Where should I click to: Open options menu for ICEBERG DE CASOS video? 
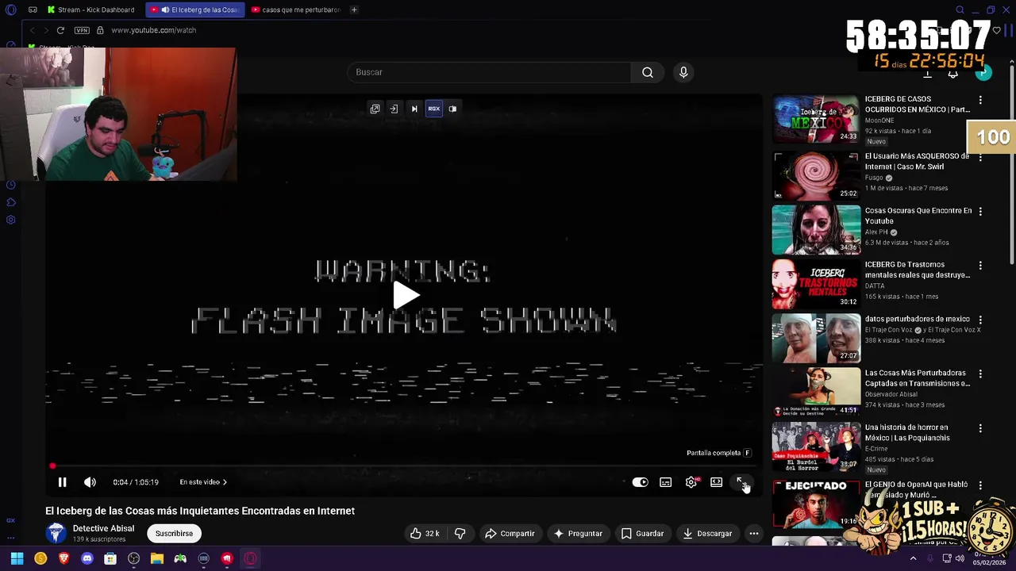pyautogui.click(x=980, y=100)
